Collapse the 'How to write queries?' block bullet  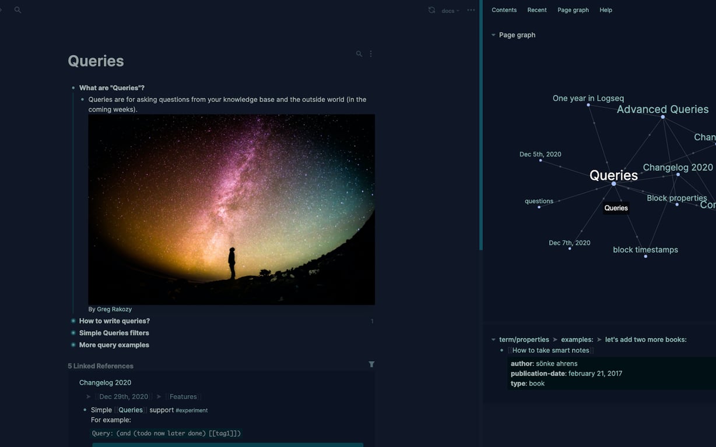pos(72,321)
